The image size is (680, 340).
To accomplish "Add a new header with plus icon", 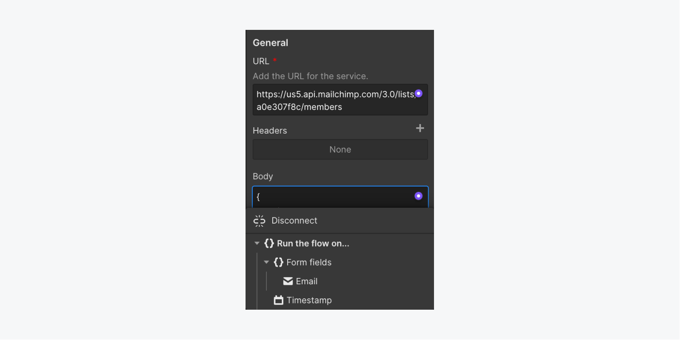I will 420,129.
